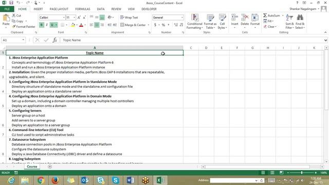Switch to the PAGE LAYOUT tab
The height and width of the screenshot is (185, 329).
pos(59,9)
